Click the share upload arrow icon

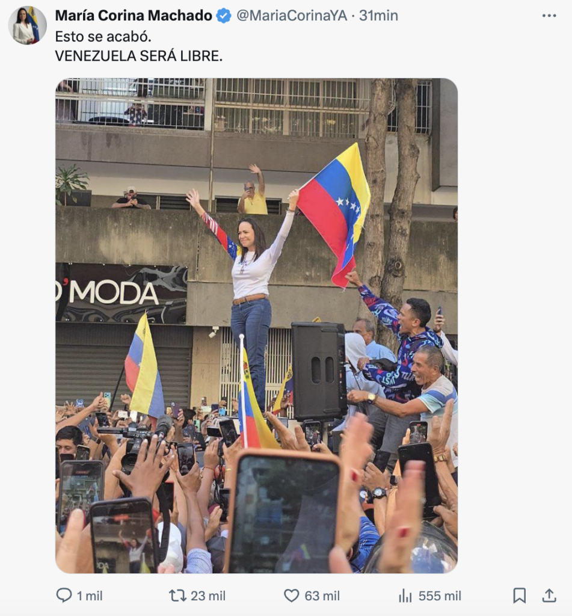549,596
